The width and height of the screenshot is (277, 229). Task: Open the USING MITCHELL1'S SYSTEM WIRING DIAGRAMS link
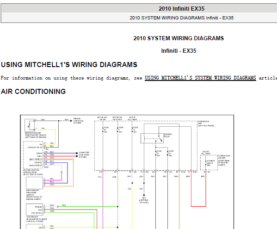200,78
